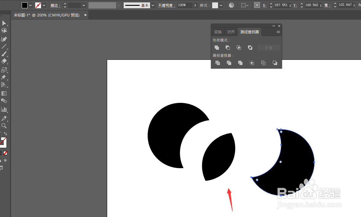This screenshot has width=361, height=217.
Task: Switch to the 对齐 tab
Action: [231, 32]
